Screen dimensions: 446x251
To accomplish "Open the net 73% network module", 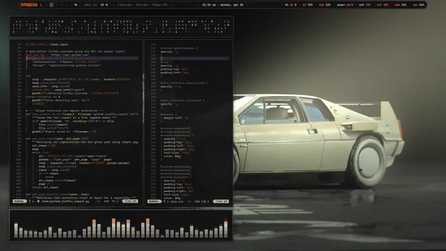I will (365, 5).
